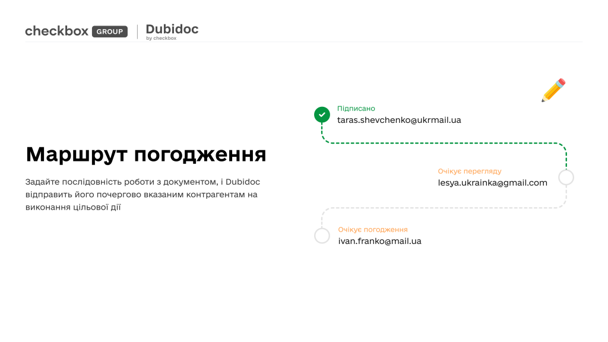Select the empty circle beside ivan.franko email

(x=322, y=236)
